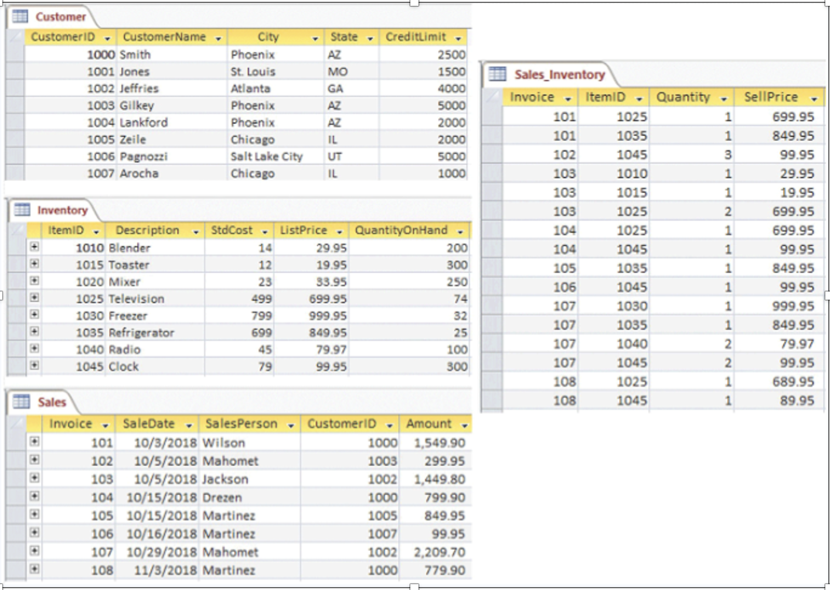Open CustomerID dropdown in the Sales table

coord(389,426)
